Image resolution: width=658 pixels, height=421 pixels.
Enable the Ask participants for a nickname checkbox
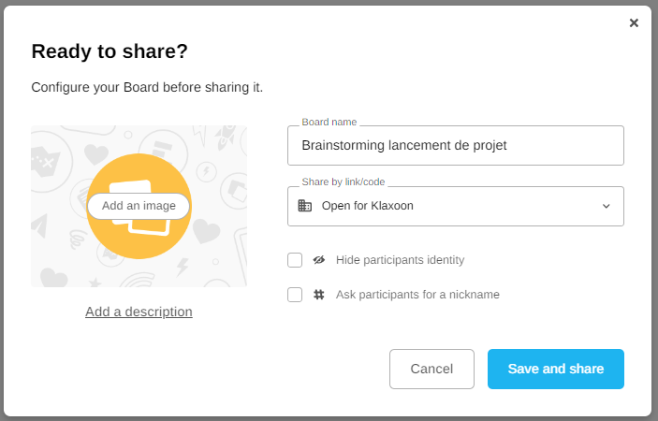click(295, 295)
